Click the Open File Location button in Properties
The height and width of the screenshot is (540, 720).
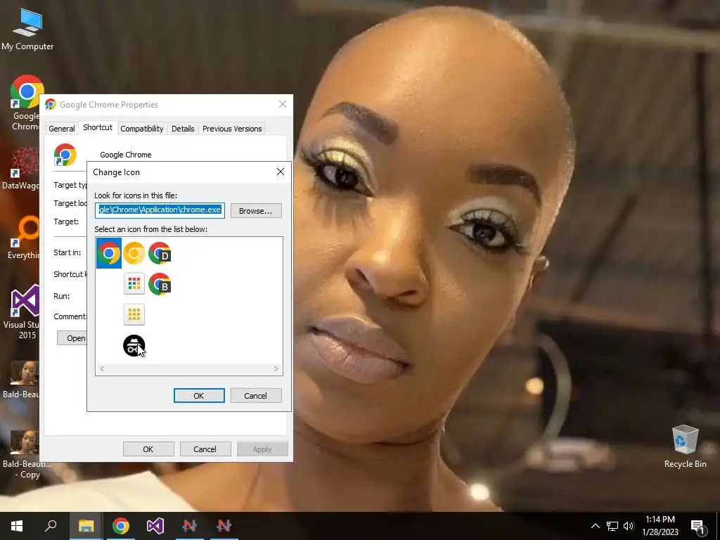tap(72, 338)
